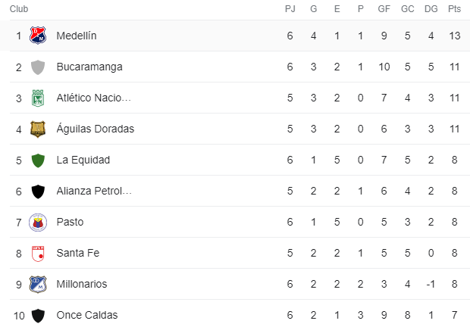Click La Equidad green shield icon
The height and width of the screenshot is (327, 470).
(38, 160)
